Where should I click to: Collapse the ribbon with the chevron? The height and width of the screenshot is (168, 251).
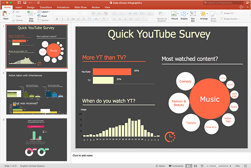(x=248, y=7)
